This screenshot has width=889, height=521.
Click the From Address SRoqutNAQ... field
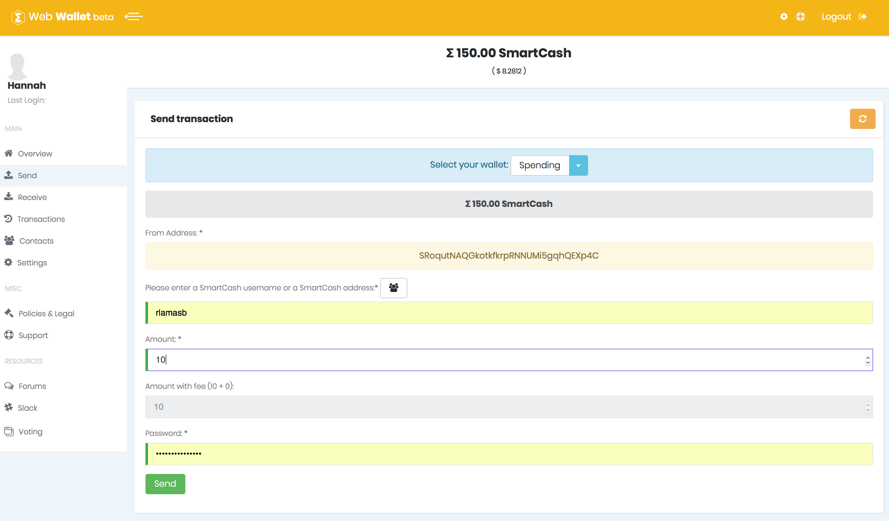coord(509,256)
